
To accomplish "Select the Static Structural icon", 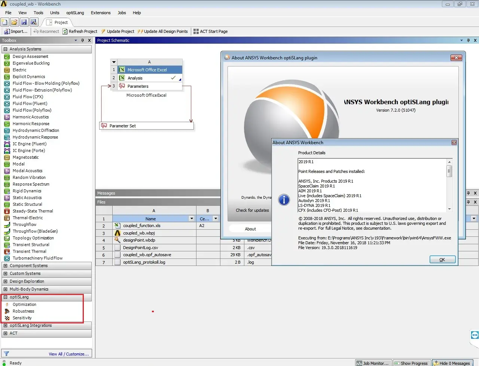I will coord(7,204).
